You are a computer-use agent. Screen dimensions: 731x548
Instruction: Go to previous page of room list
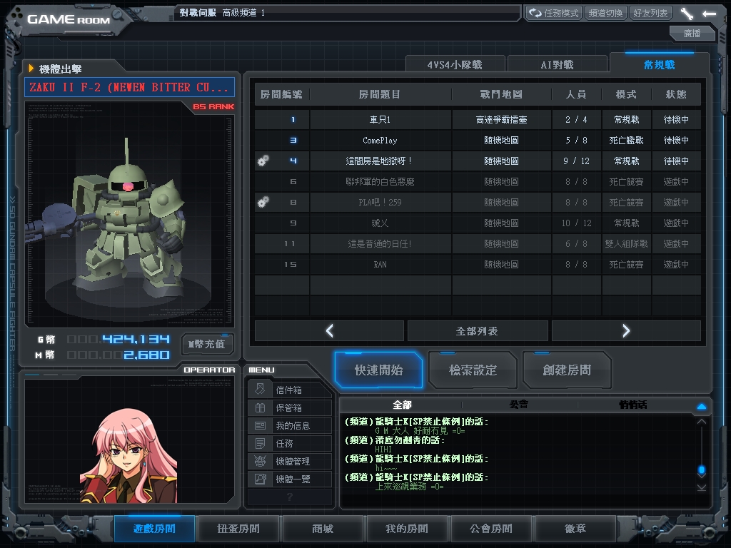tap(329, 331)
